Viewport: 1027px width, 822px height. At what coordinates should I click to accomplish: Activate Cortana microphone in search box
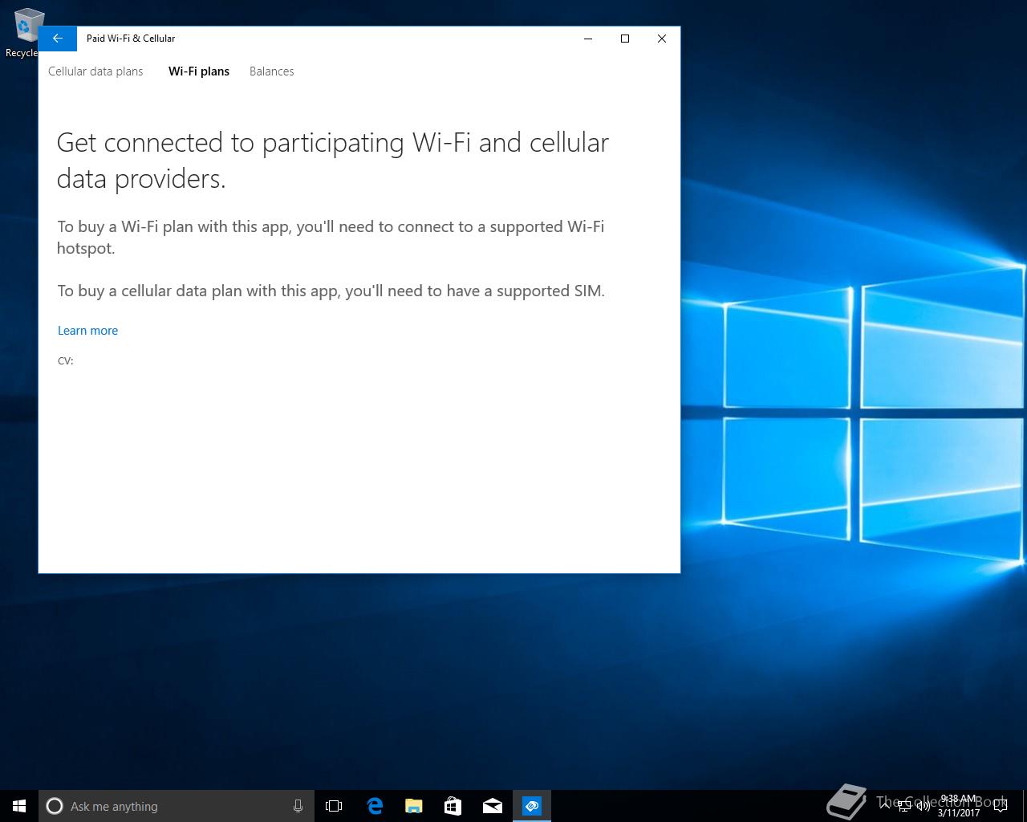[x=298, y=806]
